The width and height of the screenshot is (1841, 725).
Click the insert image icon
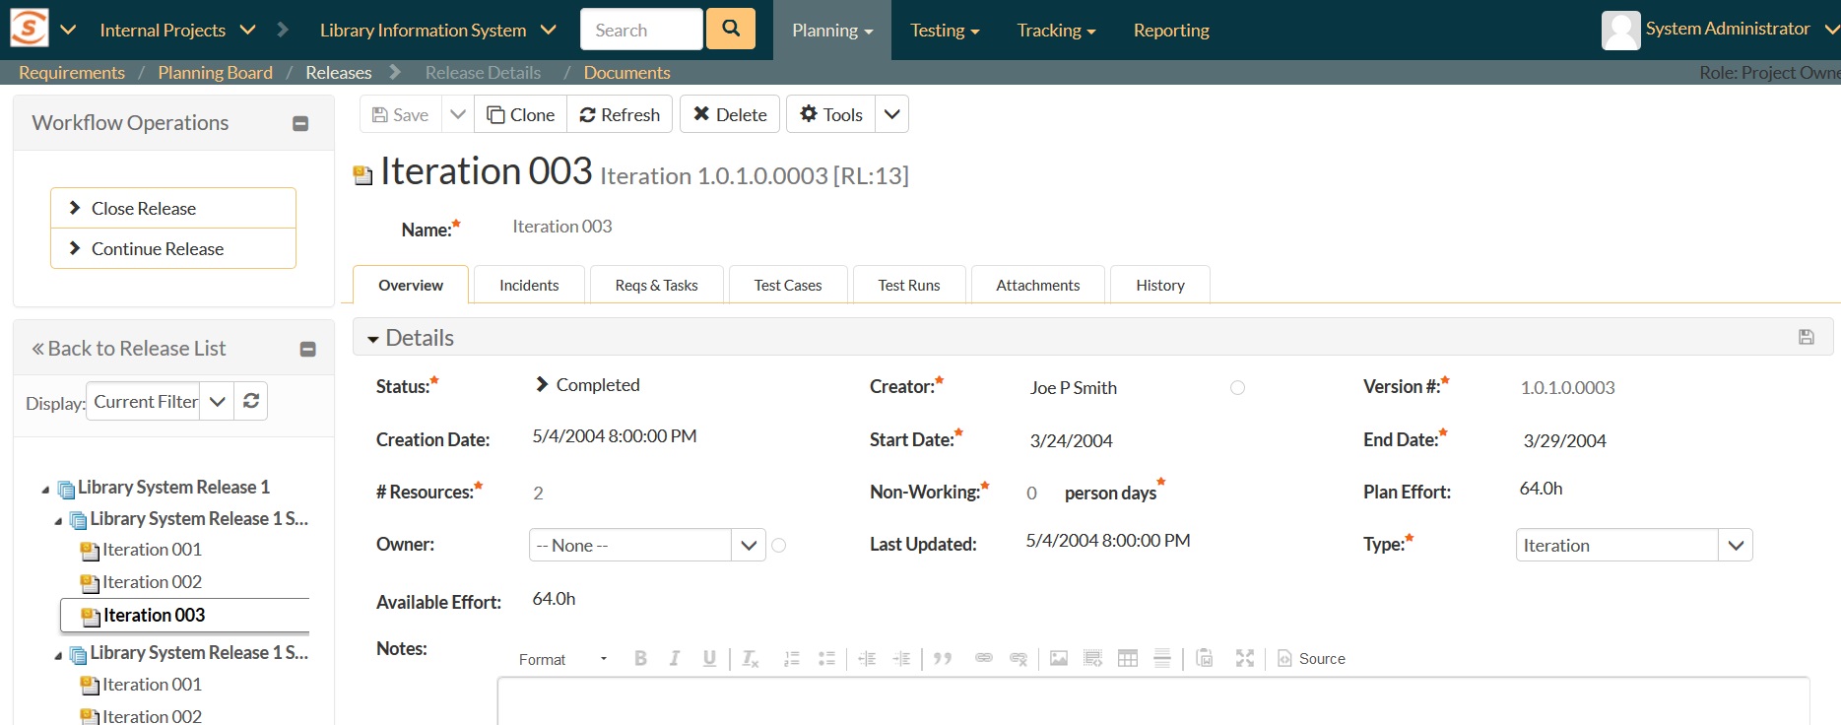tap(1059, 658)
